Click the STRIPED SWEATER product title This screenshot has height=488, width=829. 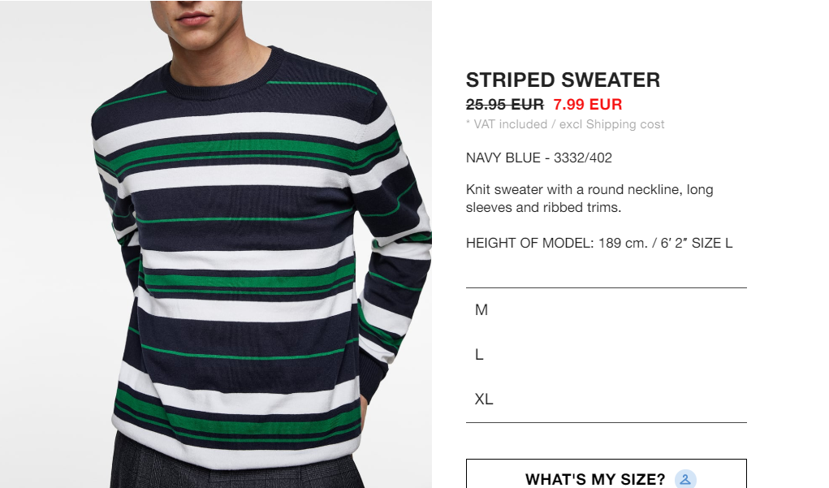coord(563,80)
